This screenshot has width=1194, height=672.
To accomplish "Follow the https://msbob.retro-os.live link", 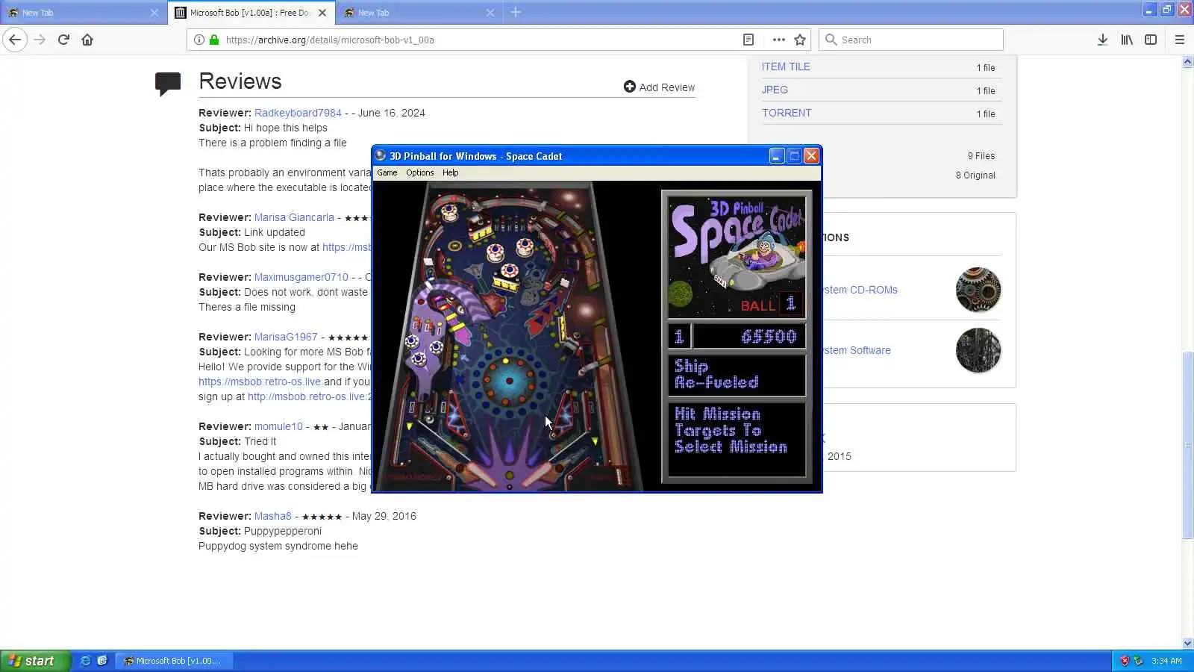I will click(x=260, y=382).
